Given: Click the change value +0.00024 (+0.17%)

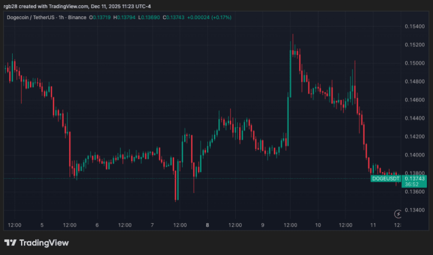Looking at the screenshot, I should (x=209, y=18).
